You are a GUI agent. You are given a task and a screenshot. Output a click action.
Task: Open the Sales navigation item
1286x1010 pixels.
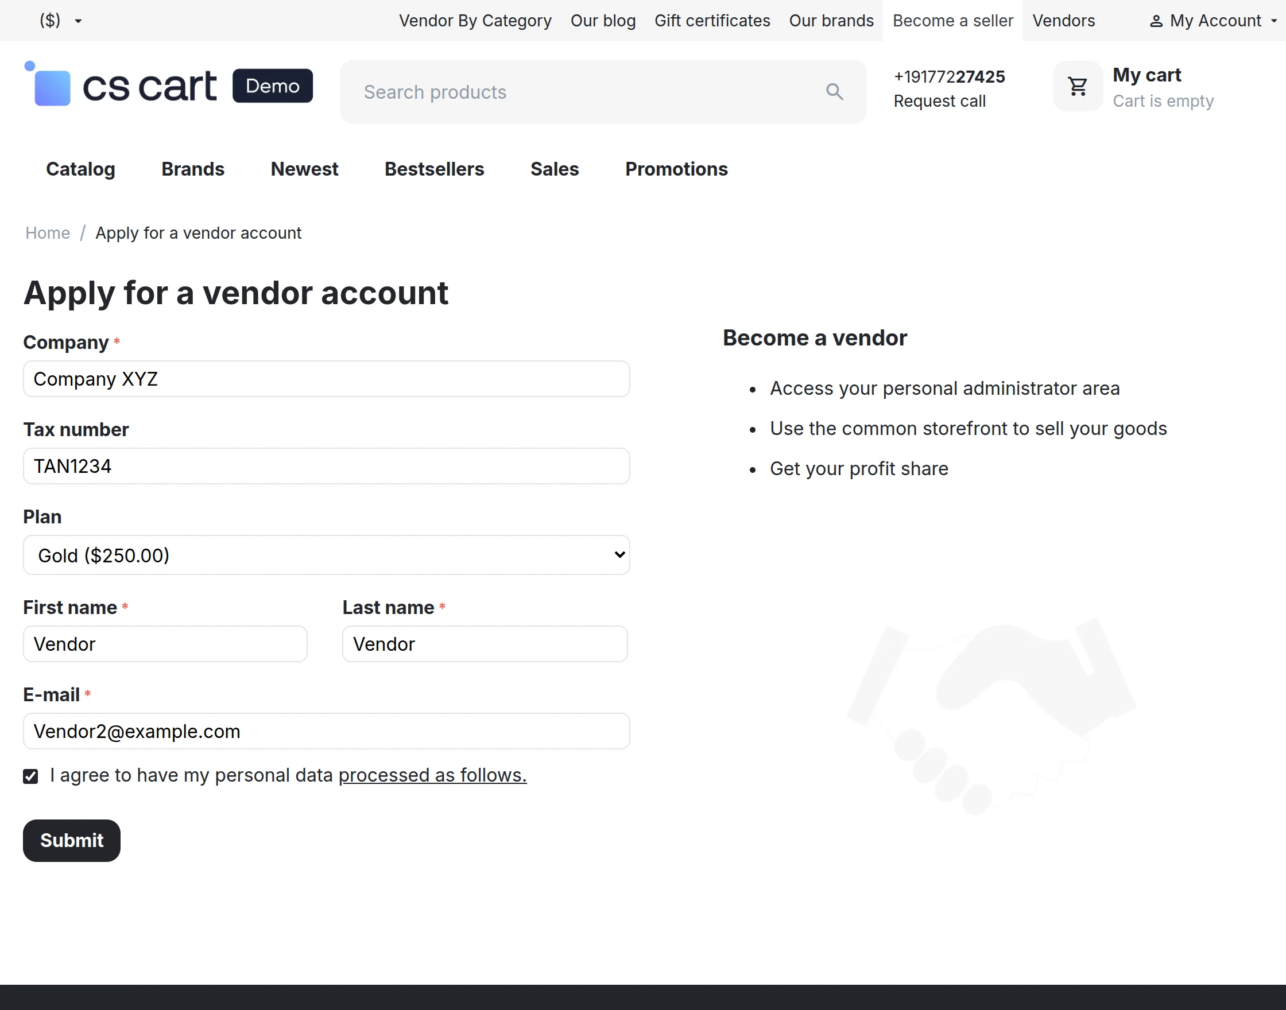[554, 169]
